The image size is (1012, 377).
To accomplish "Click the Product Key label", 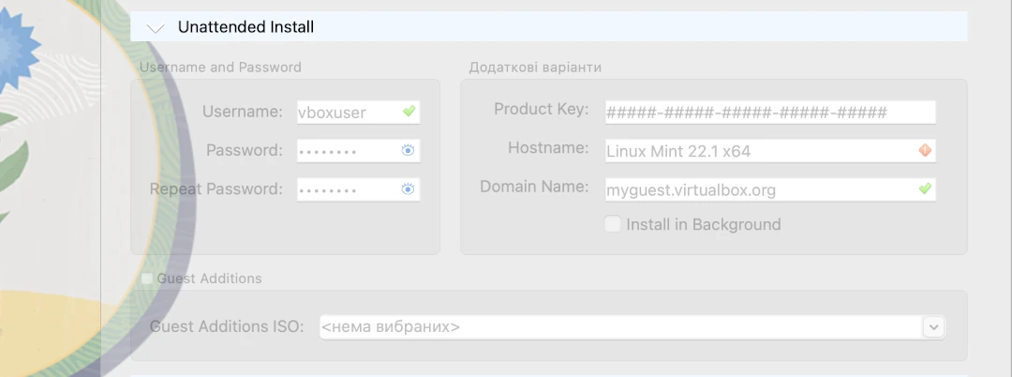I will pos(542,109).
